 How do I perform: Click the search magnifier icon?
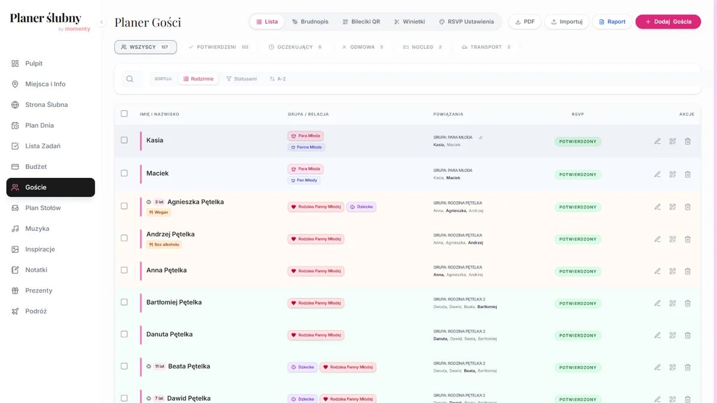tap(130, 79)
